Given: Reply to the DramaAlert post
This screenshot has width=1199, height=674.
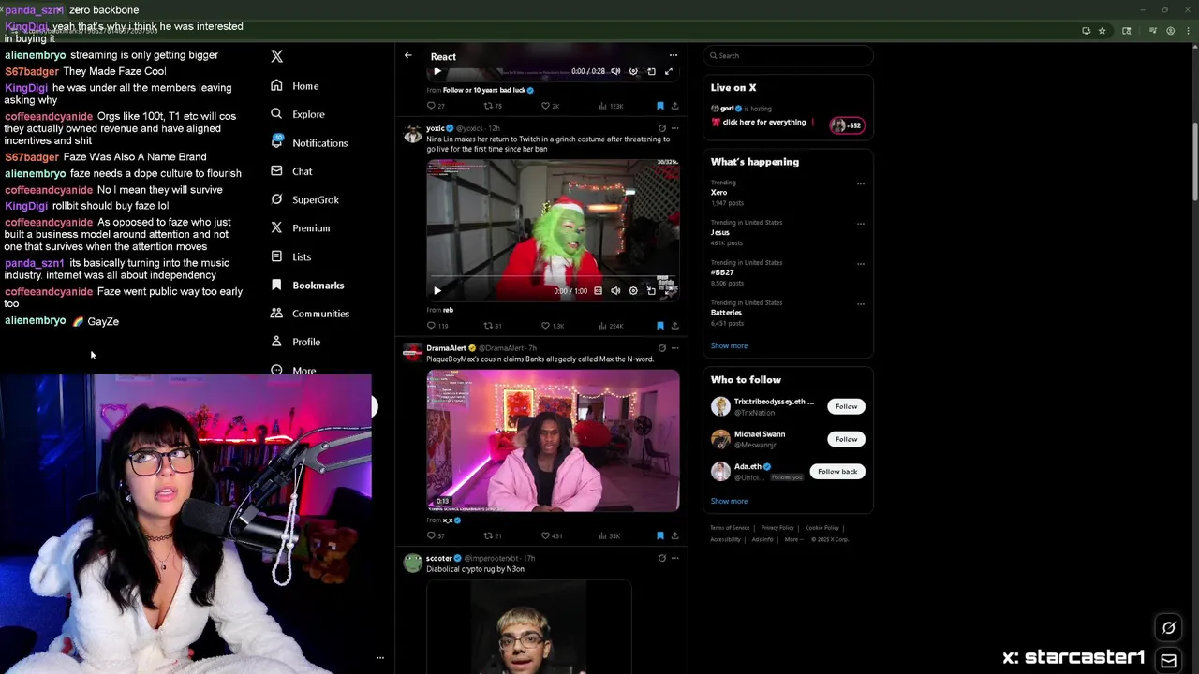Looking at the screenshot, I should coord(436,536).
